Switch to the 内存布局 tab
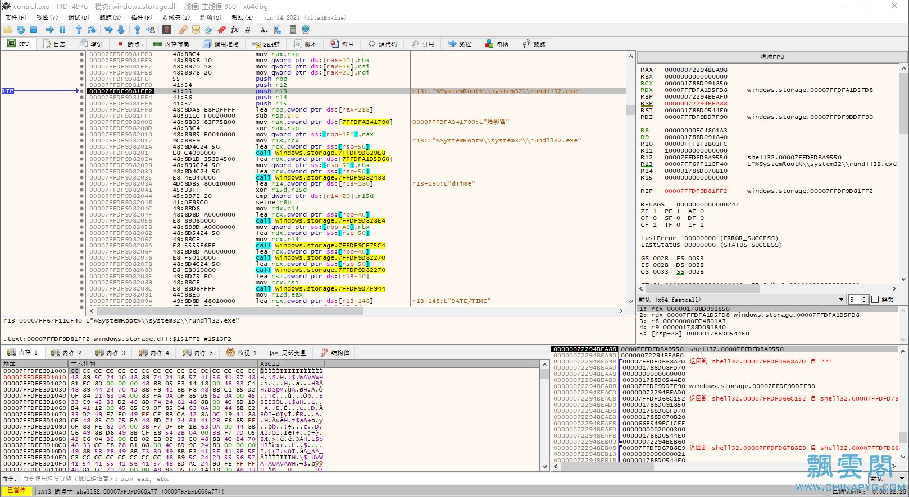Image resolution: width=909 pixels, height=497 pixels. tap(171, 44)
